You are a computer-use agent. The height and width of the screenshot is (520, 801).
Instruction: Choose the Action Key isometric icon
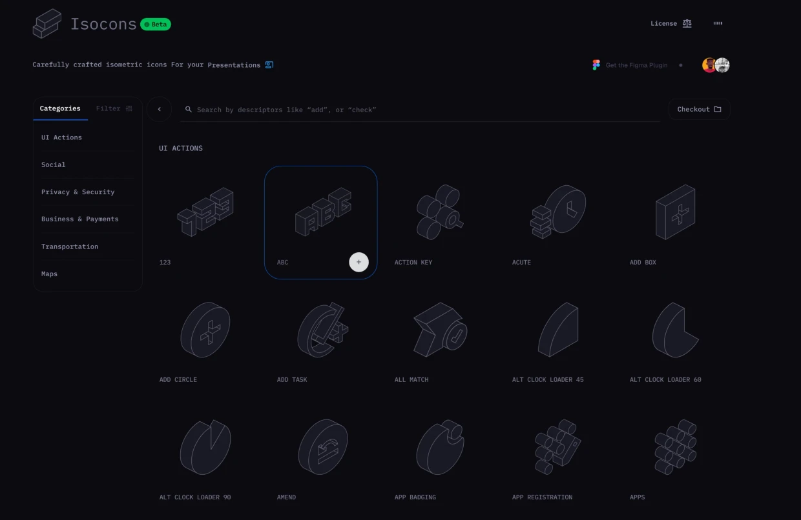(440, 212)
